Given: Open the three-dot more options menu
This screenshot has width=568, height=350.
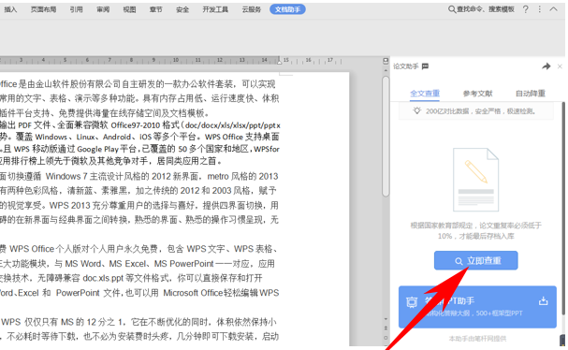Looking at the screenshot, I should [540, 9].
